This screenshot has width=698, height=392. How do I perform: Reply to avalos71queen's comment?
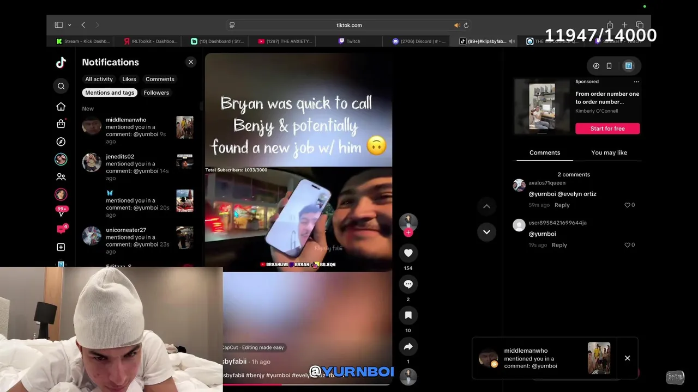tap(562, 205)
